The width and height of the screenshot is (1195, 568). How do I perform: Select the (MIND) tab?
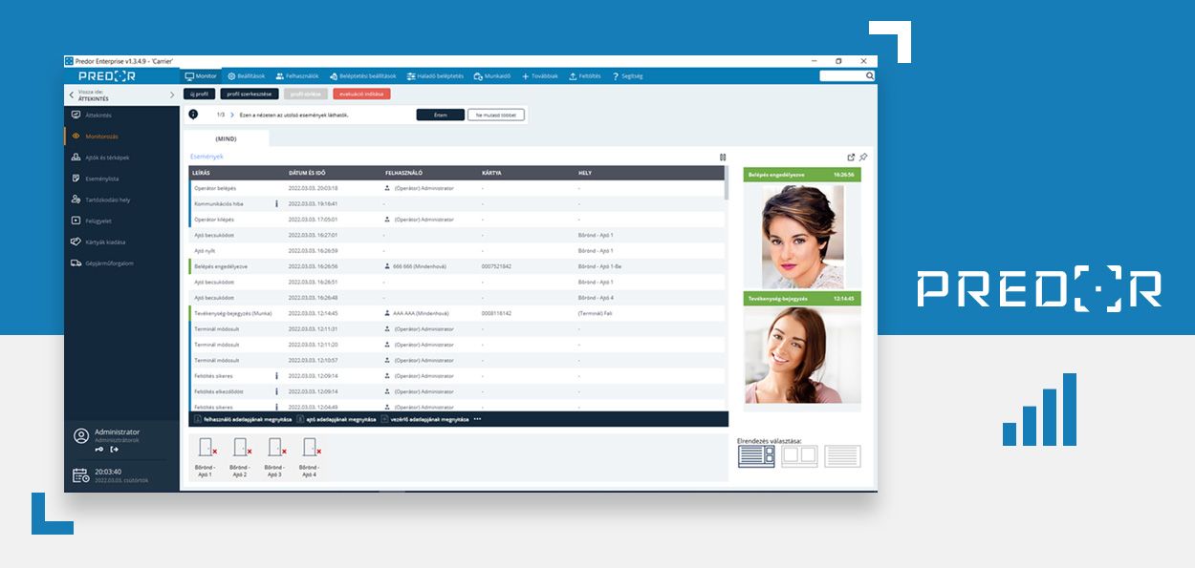pyautogui.click(x=227, y=138)
